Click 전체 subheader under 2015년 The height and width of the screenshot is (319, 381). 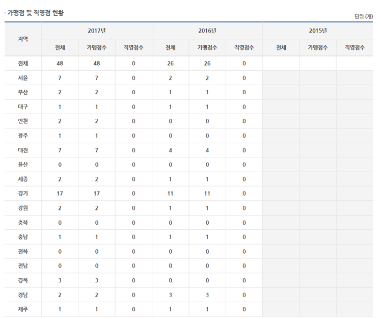[281, 48]
